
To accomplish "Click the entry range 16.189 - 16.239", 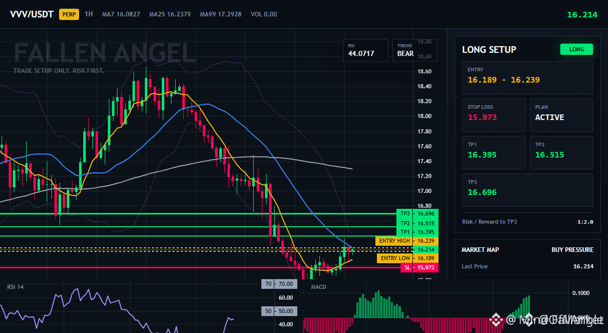I will click(x=503, y=80).
